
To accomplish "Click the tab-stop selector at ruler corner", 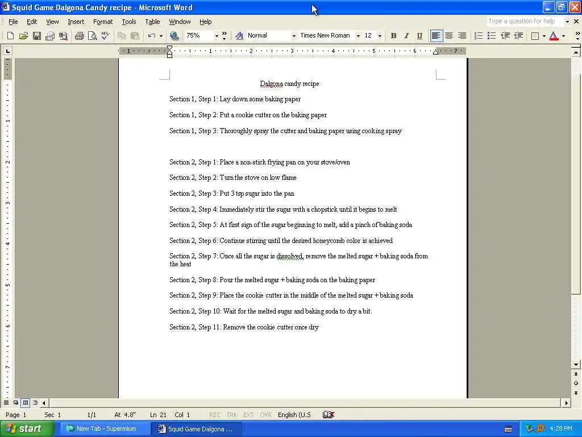I will pos(8,51).
